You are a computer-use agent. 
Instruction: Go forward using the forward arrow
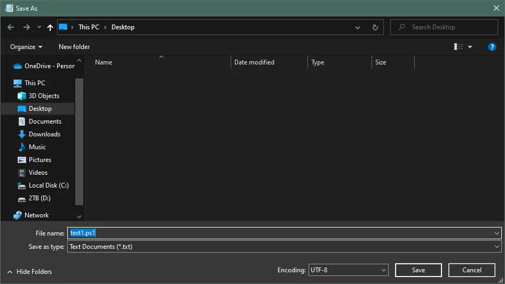26,27
